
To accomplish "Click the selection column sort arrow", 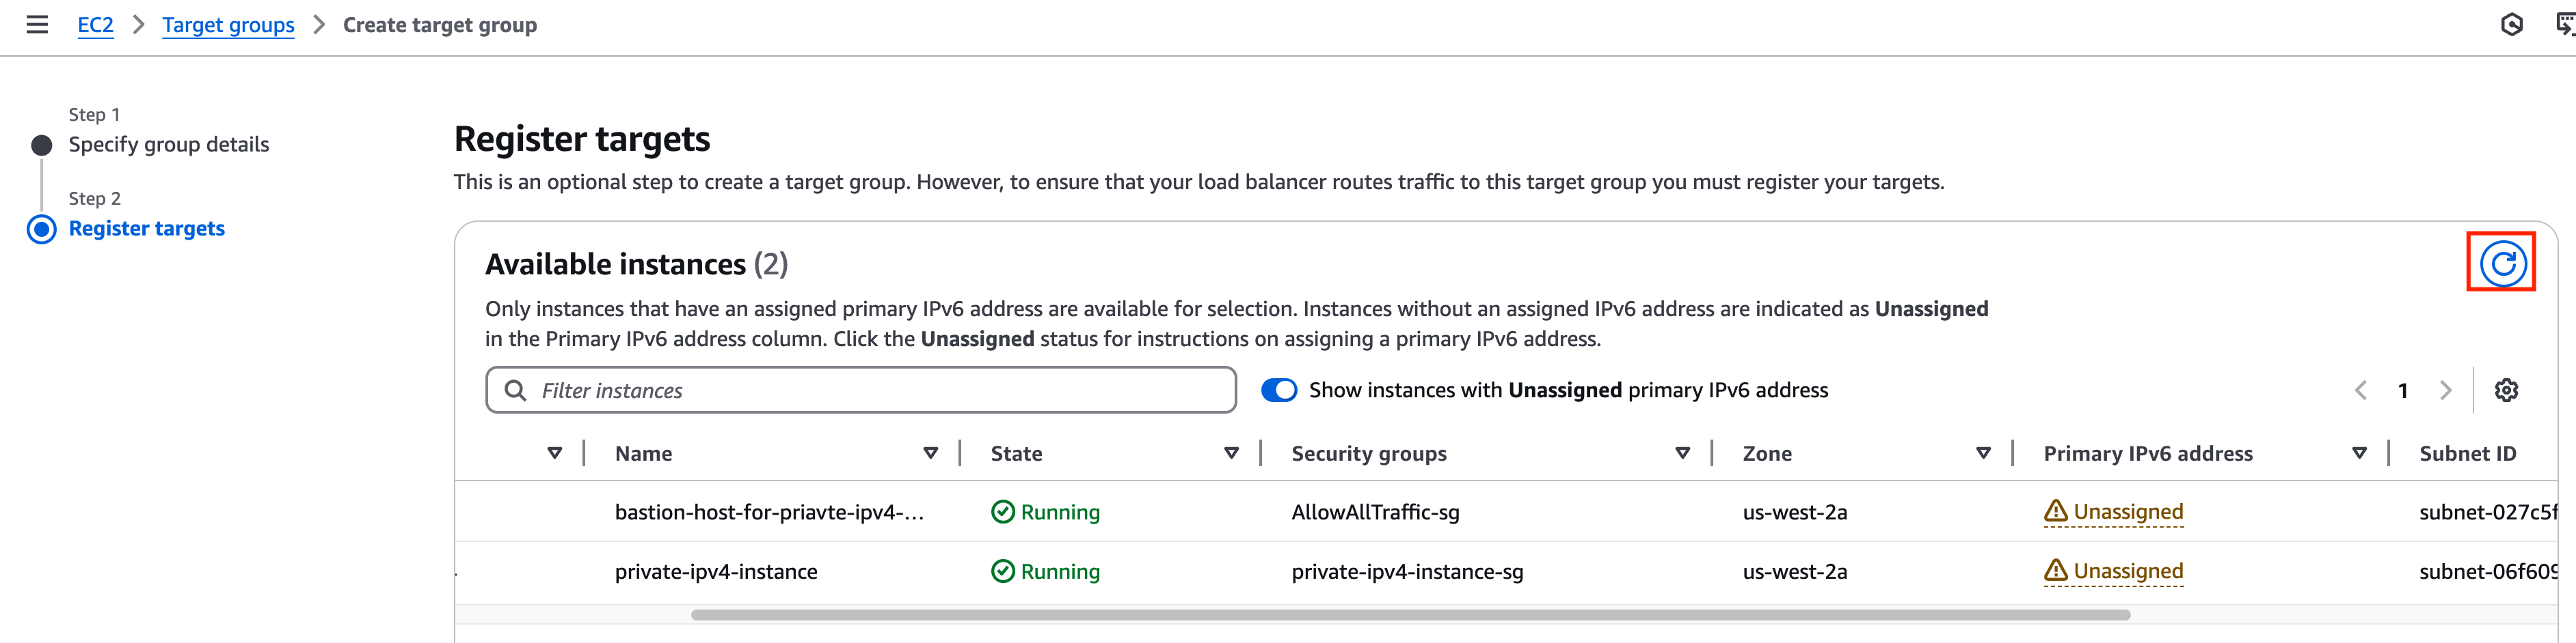I will (554, 453).
